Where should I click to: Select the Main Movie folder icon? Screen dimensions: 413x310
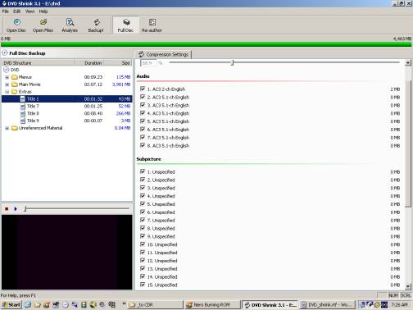(15, 84)
